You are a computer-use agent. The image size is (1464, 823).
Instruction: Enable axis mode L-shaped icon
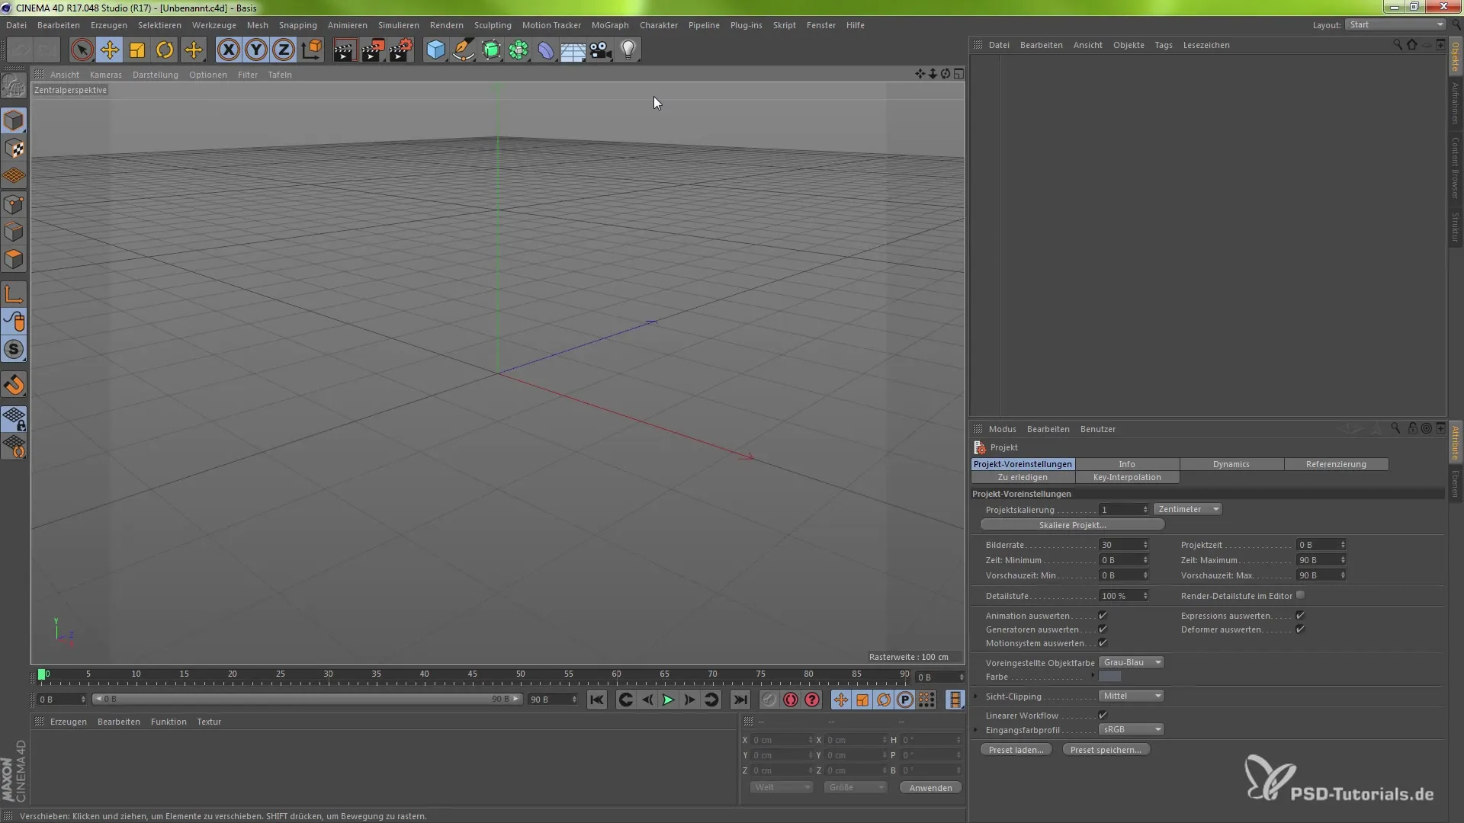tap(14, 294)
